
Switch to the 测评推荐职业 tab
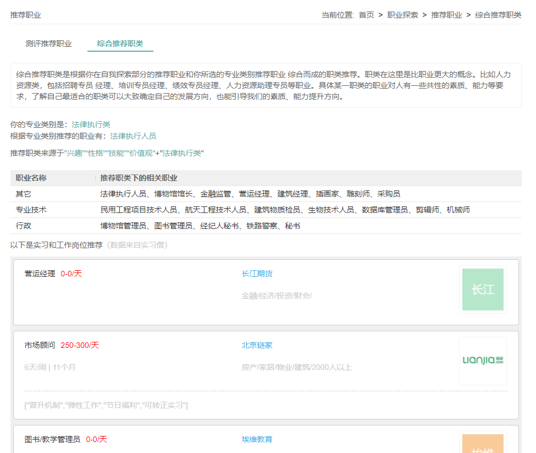coord(48,43)
